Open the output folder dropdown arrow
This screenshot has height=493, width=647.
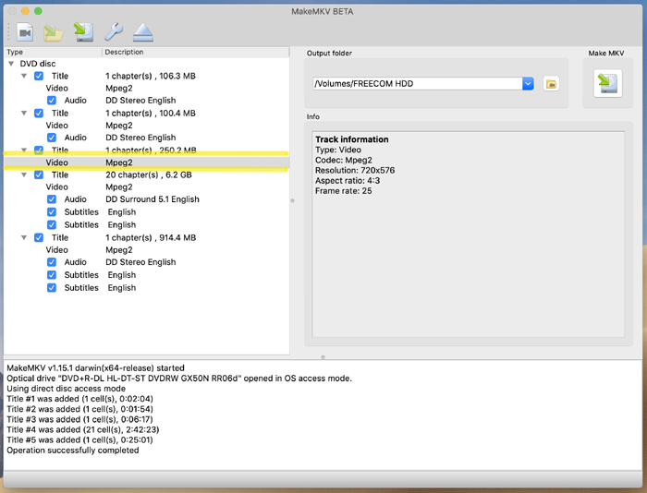[528, 84]
